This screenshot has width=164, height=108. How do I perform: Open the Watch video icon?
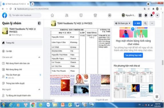[x=81, y=15]
